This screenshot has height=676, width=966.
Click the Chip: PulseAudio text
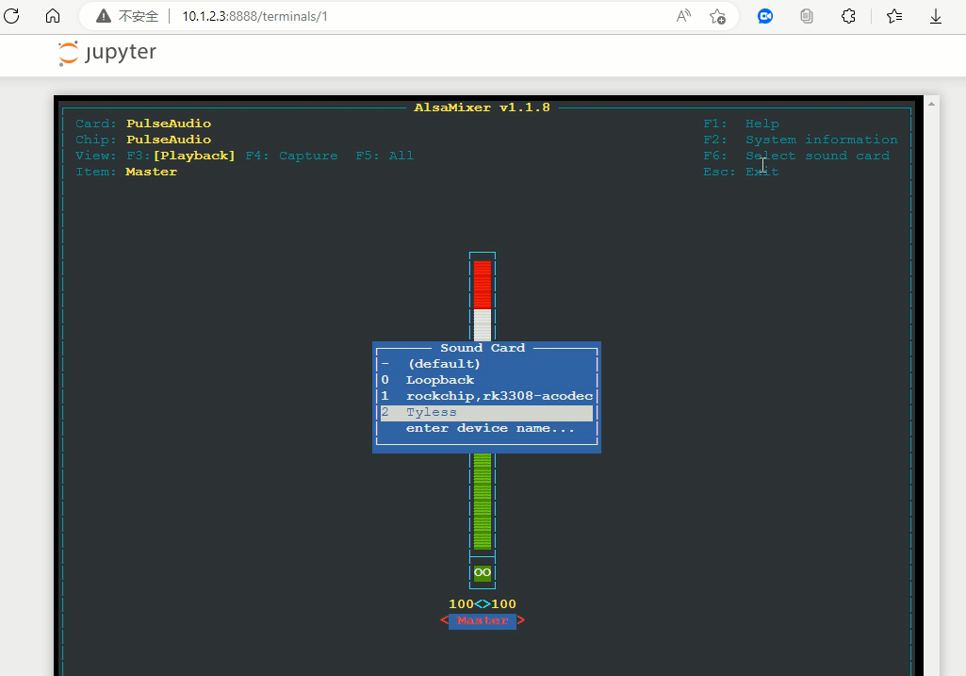click(143, 140)
